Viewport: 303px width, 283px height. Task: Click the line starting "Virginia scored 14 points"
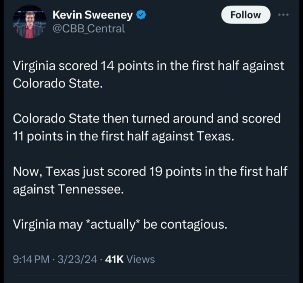coord(149,66)
